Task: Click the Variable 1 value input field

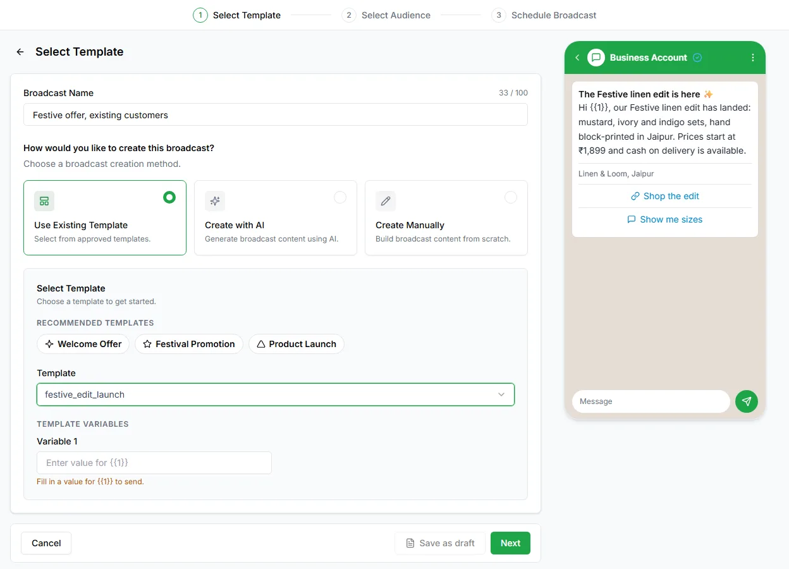Action: pos(154,463)
